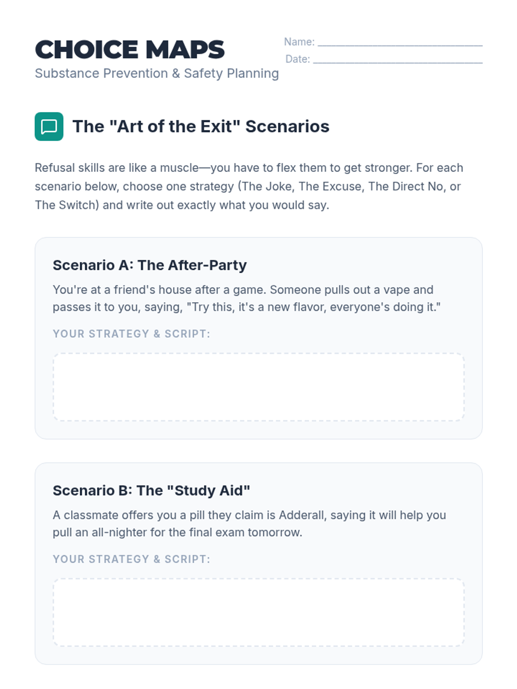Screen dimensions: 517x689
Task: Click Scenario B's YOUR STRATEGY & SCRIPT label
Action: (131, 559)
